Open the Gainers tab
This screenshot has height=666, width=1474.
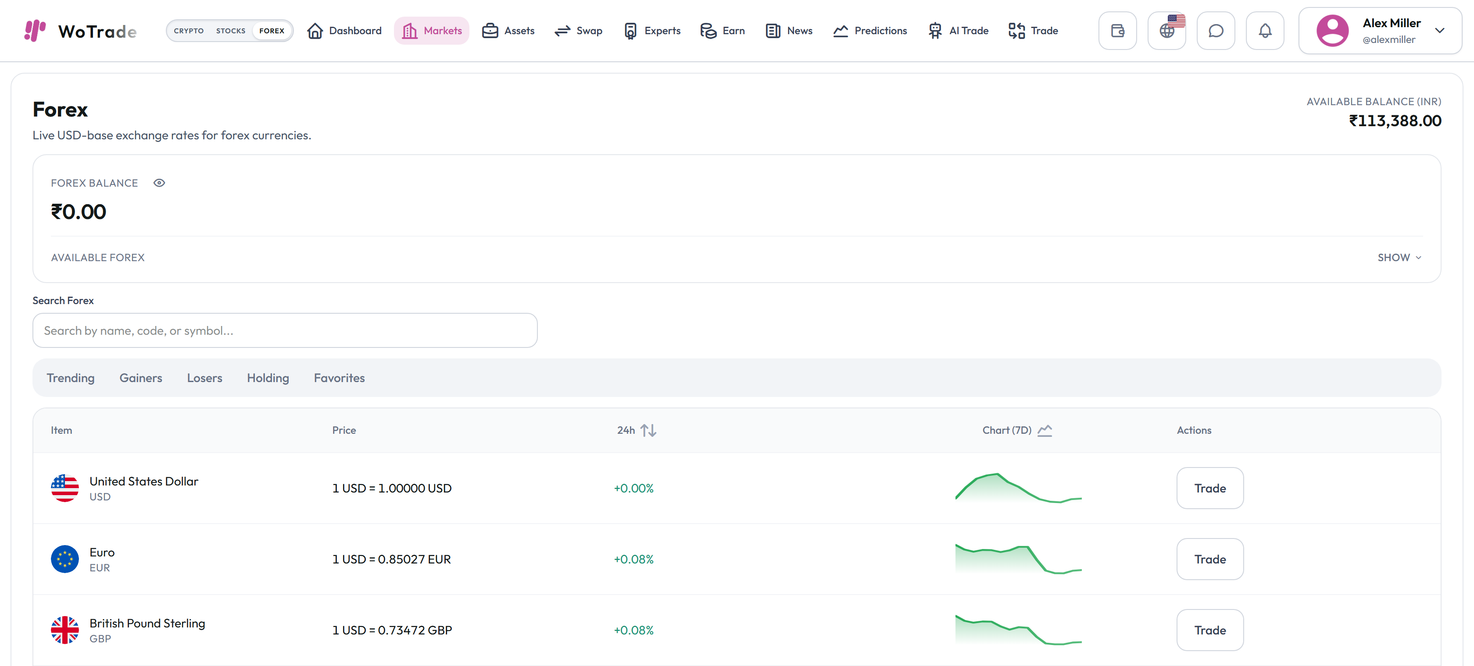point(141,378)
